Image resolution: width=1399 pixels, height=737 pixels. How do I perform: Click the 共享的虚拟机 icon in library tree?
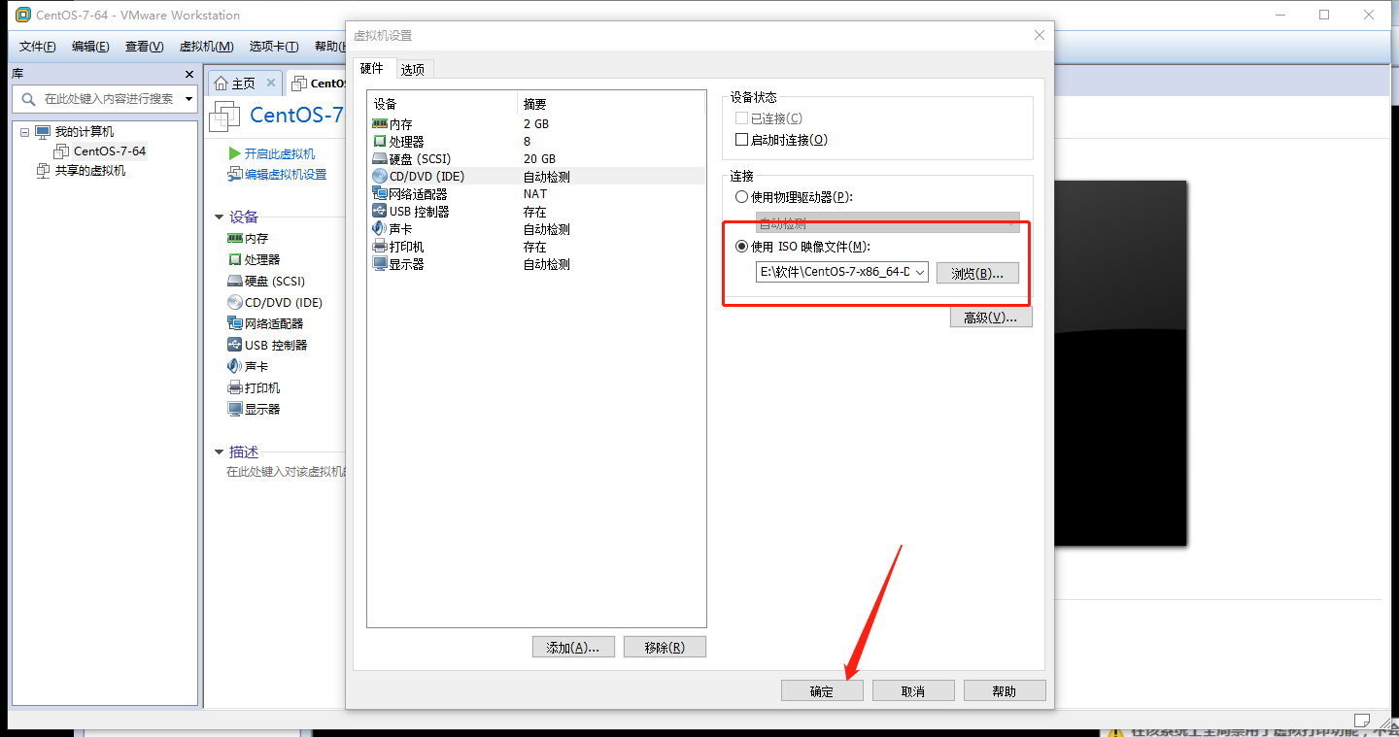click(x=43, y=170)
